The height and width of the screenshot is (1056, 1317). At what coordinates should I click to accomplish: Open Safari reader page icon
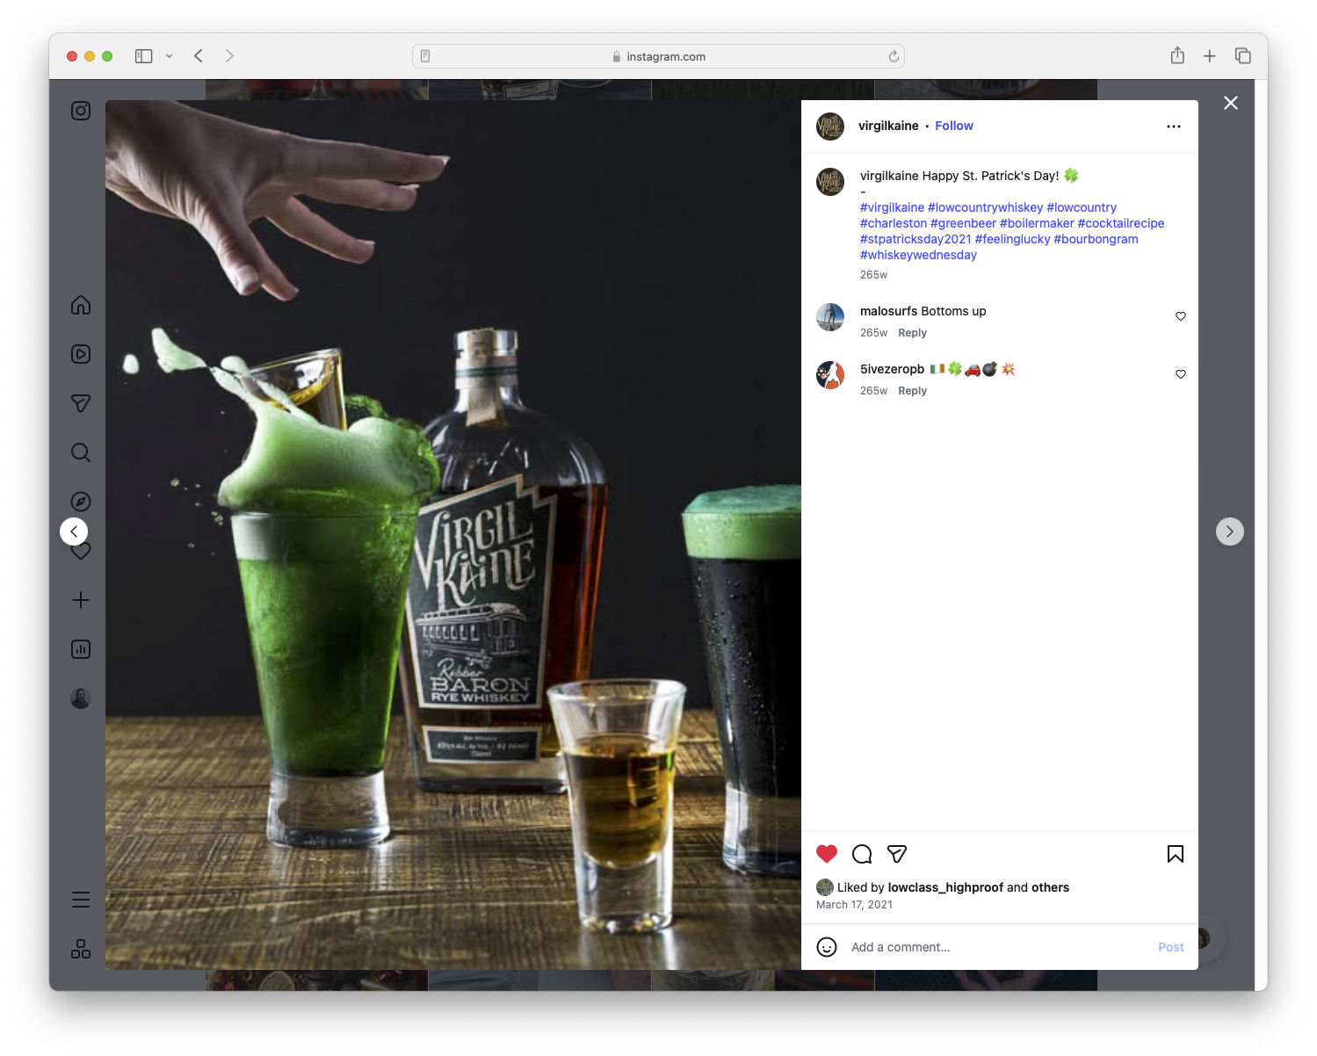pyautogui.click(x=425, y=56)
